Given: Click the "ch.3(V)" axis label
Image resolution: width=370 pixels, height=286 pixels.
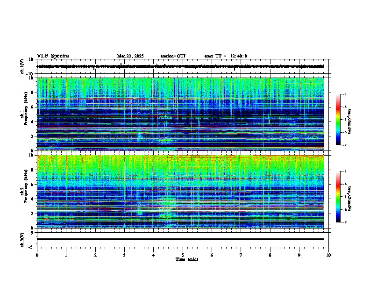Looking at the screenshot, I should click(22, 240).
